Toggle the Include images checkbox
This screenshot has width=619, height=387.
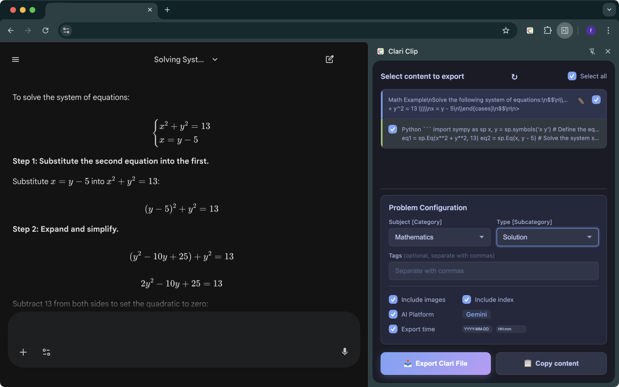point(393,299)
